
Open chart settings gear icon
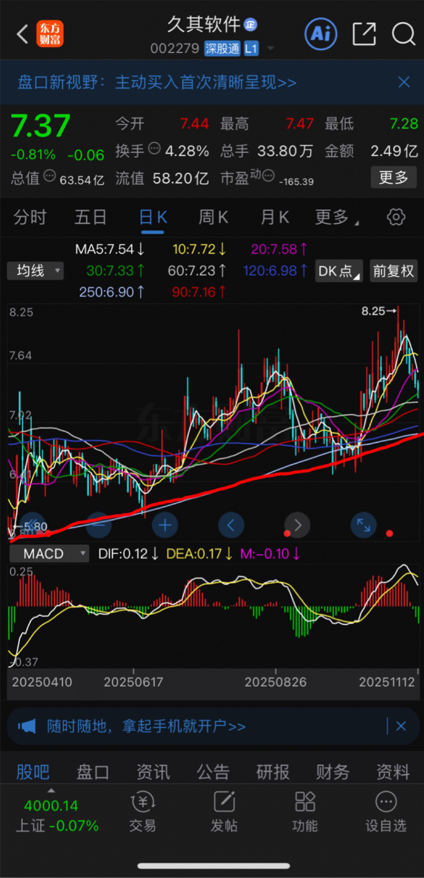396,217
